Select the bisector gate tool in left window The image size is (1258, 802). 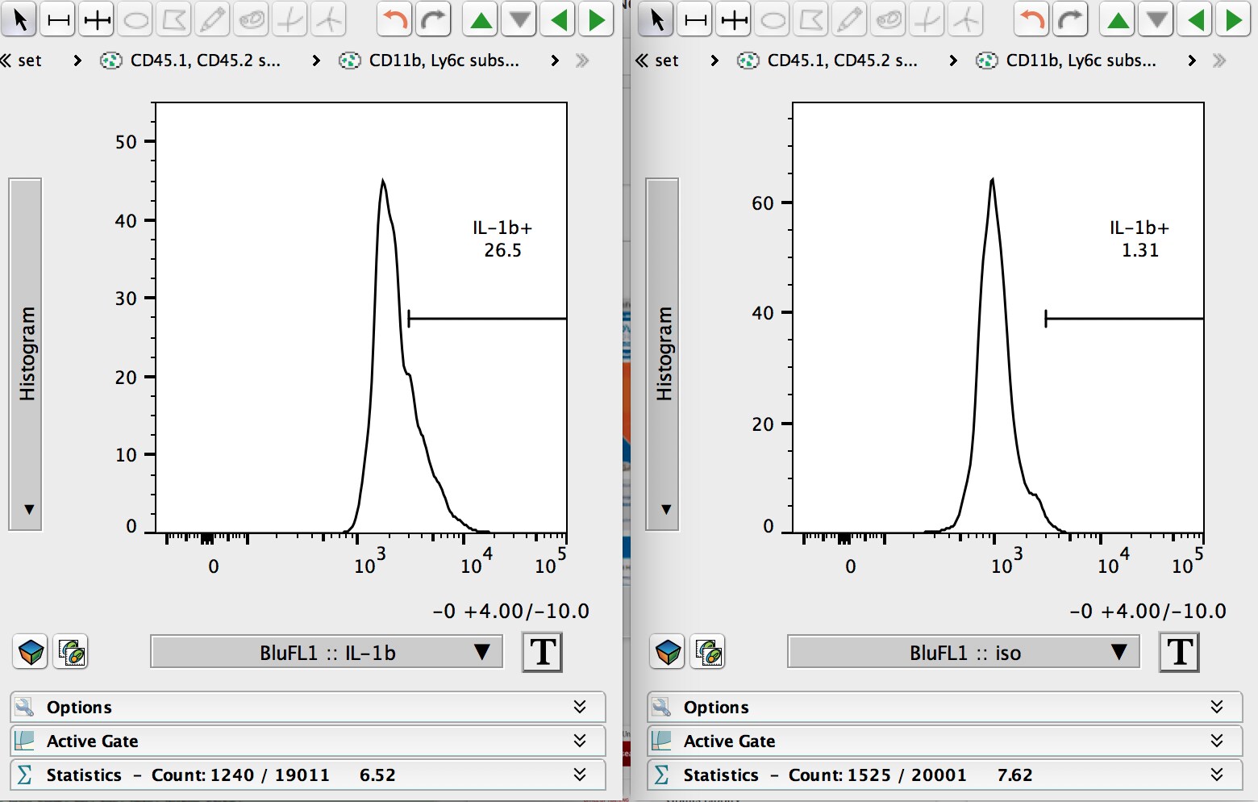point(97,19)
